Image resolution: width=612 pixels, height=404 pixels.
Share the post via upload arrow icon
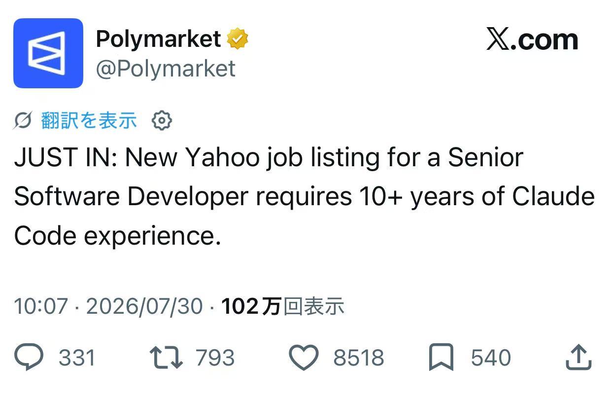pyautogui.click(x=578, y=358)
